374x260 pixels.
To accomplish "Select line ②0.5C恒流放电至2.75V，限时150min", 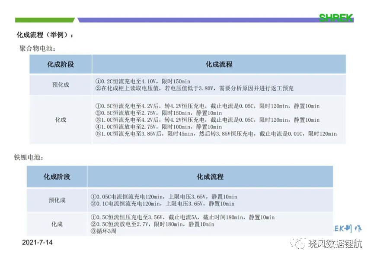I will 159,113.
